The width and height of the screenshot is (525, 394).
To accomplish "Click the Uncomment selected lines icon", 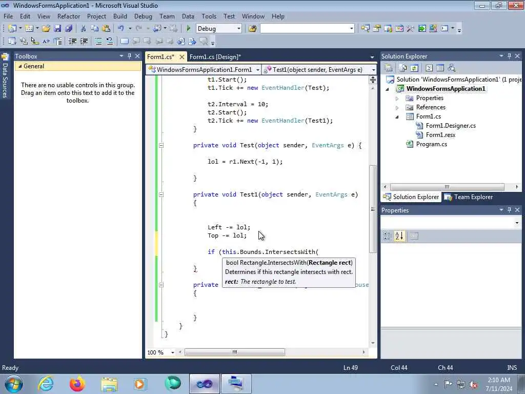I will pyautogui.click(x=110, y=41).
